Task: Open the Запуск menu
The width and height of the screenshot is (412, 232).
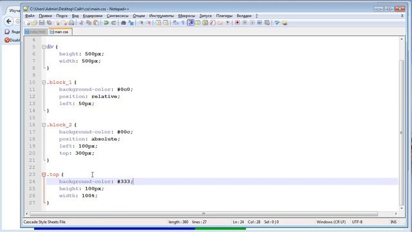Action: pyautogui.click(x=205, y=15)
